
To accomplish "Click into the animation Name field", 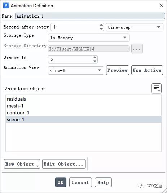I will (90, 16).
